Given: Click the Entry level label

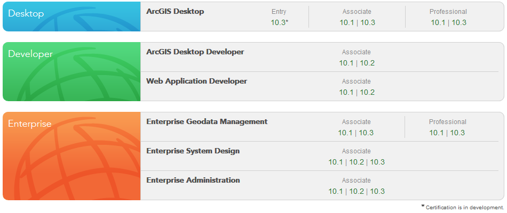Looking at the screenshot, I should click(x=279, y=12).
